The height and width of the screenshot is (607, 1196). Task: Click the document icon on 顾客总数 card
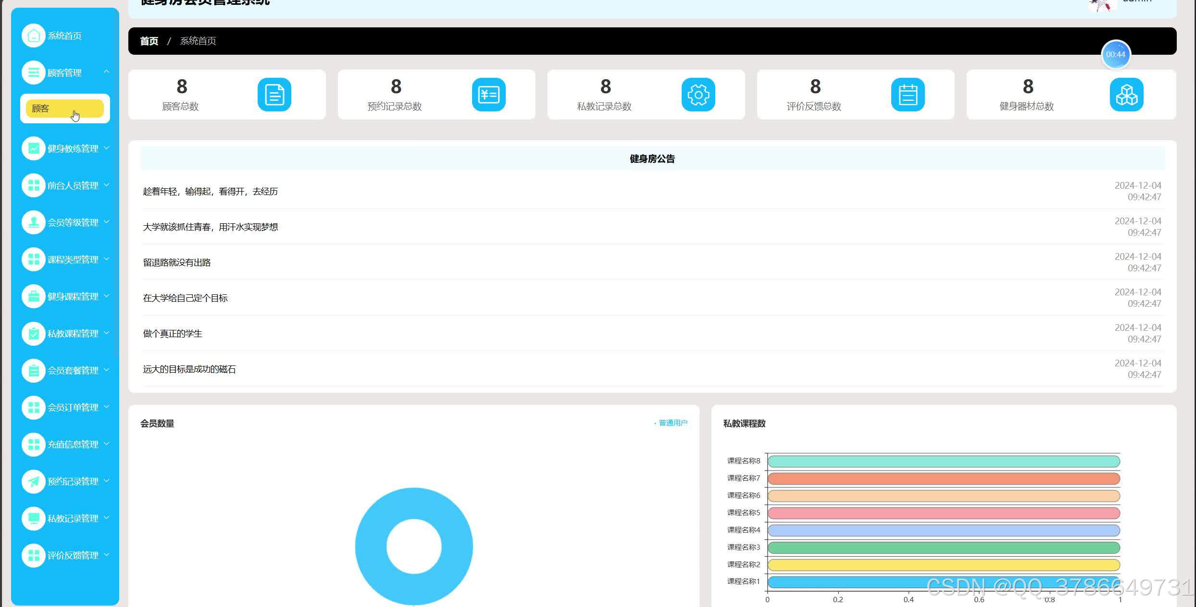[x=274, y=95]
